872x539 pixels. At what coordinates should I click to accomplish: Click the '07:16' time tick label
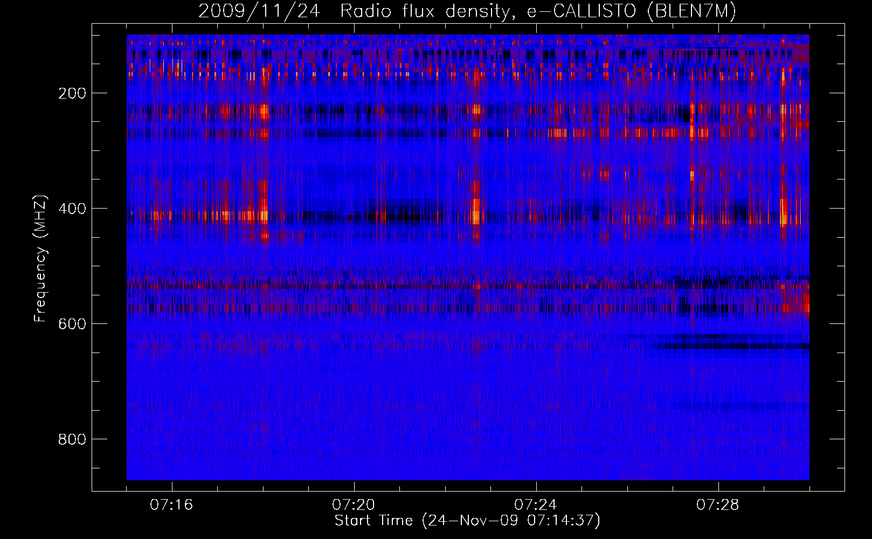click(171, 505)
